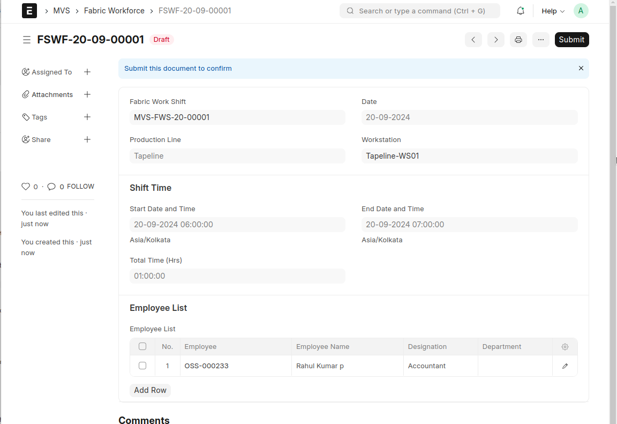Click Add Row in Employee List
The height and width of the screenshot is (424, 617).
pos(150,390)
